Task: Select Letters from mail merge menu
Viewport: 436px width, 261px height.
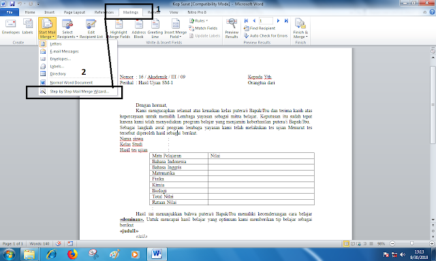Action: point(78,43)
